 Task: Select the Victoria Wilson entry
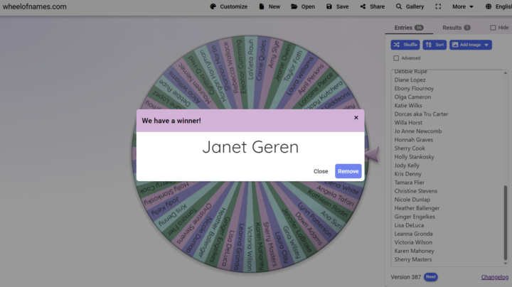point(413,242)
